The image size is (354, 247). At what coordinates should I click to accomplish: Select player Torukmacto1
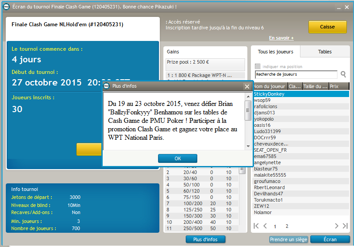point(301,200)
